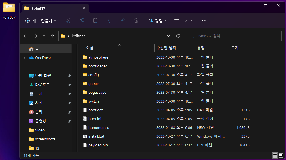Open 다운로드 in sidebar
Viewport: 286px width, 160px height.
coord(46,85)
